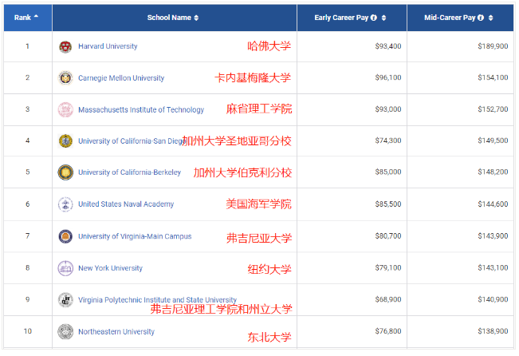
Task: Open the Harvard University link
Action: pos(108,46)
